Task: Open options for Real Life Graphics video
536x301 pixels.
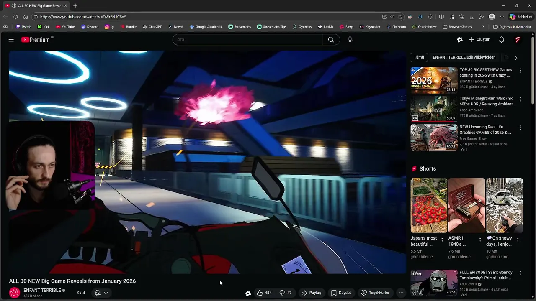Action: coord(521,128)
